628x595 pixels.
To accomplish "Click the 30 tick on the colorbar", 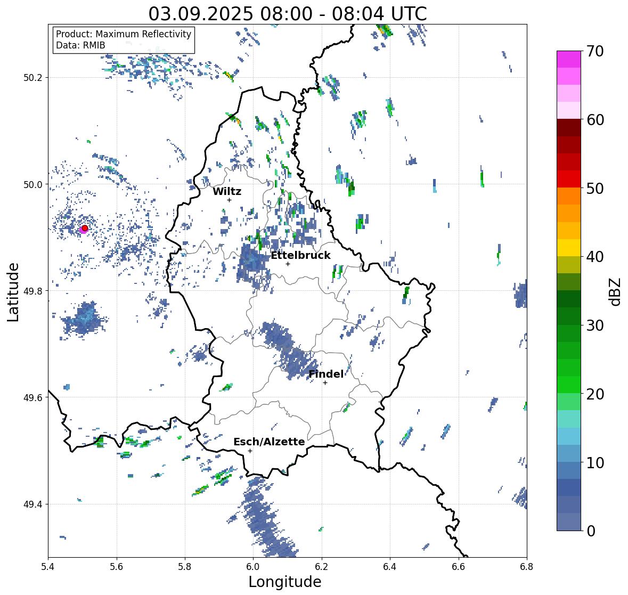I will [x=595, y=325].
